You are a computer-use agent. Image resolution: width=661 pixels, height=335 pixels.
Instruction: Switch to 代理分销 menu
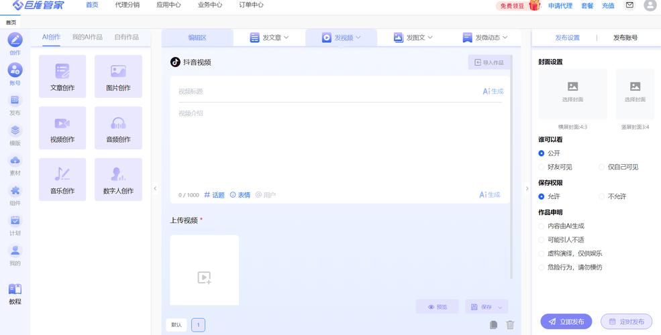coord(128,5)
